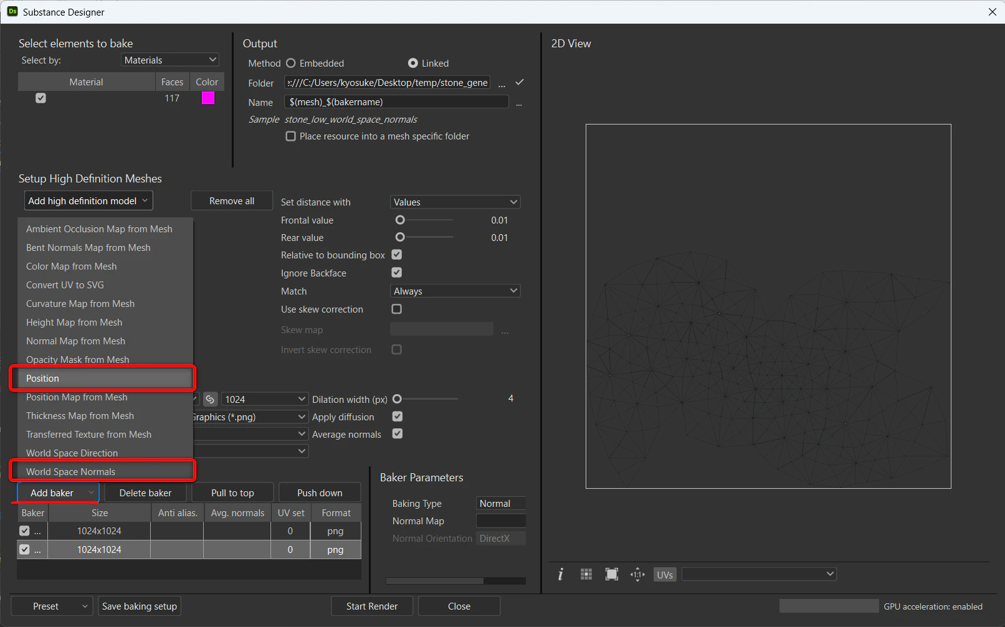
Task: Choose Ambient Occlusion Map from Mesh
Action: pos(105,229)
